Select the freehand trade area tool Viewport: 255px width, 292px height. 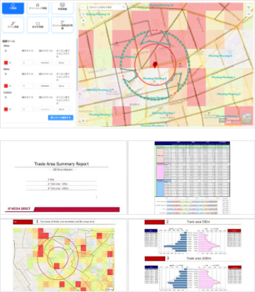coord(38,8)
